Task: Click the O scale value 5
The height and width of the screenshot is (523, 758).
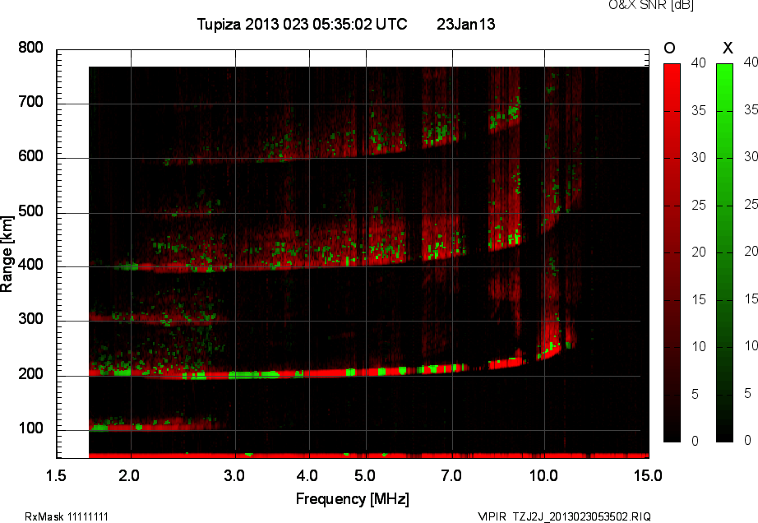Action: 696,395
